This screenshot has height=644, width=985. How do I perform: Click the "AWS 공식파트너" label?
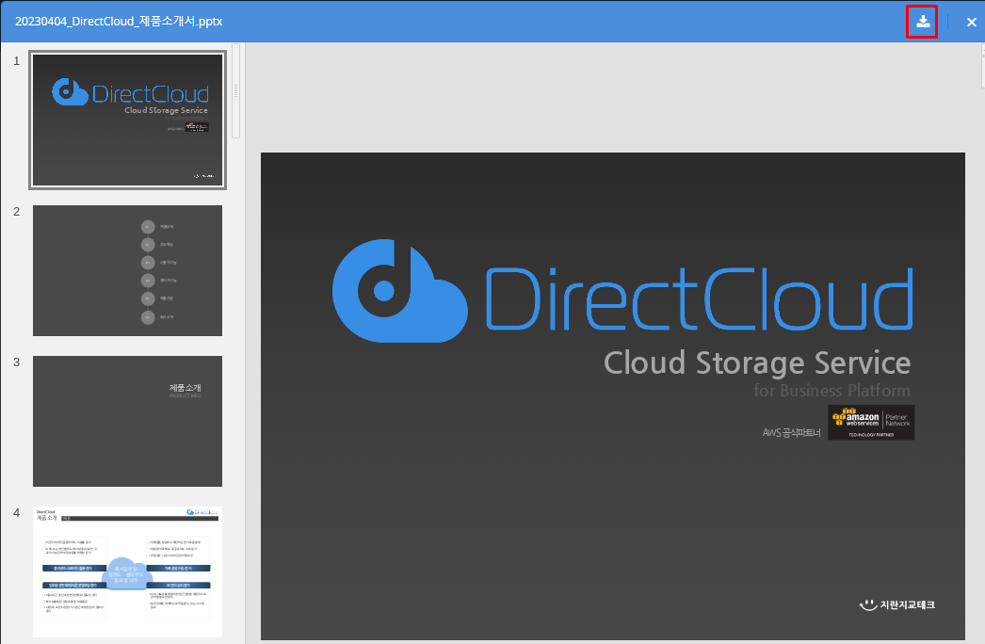pos(791,433)
